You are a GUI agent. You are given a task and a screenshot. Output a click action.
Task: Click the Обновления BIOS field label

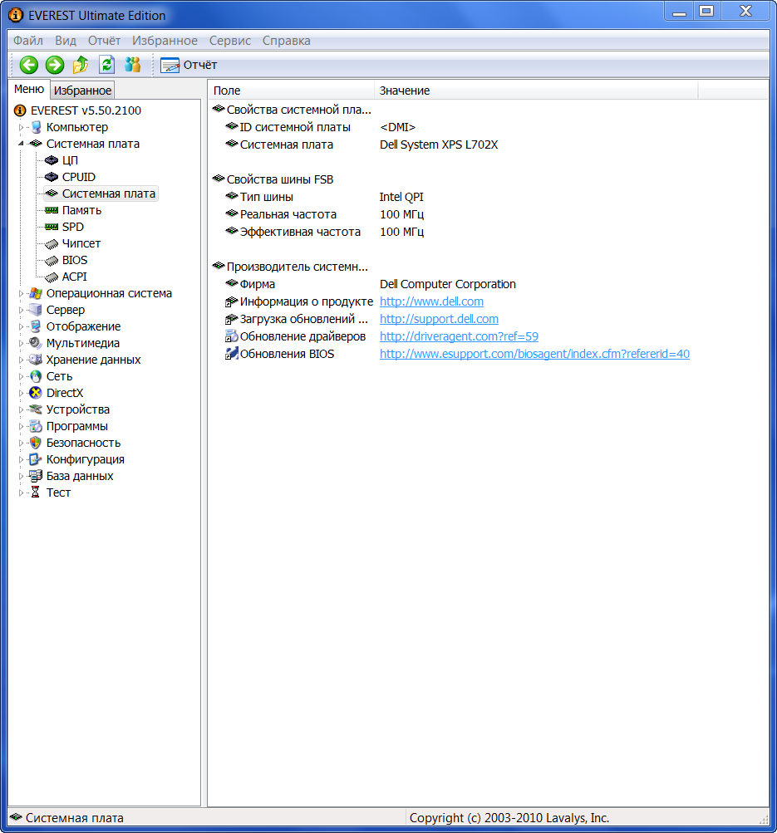pos(287,354)
